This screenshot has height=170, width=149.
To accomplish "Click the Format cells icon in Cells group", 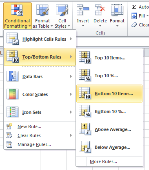I will [117, 10].
